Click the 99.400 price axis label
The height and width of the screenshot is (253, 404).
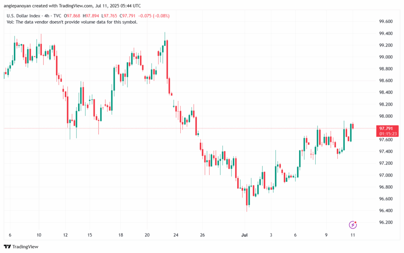click(x=386, y=33)
